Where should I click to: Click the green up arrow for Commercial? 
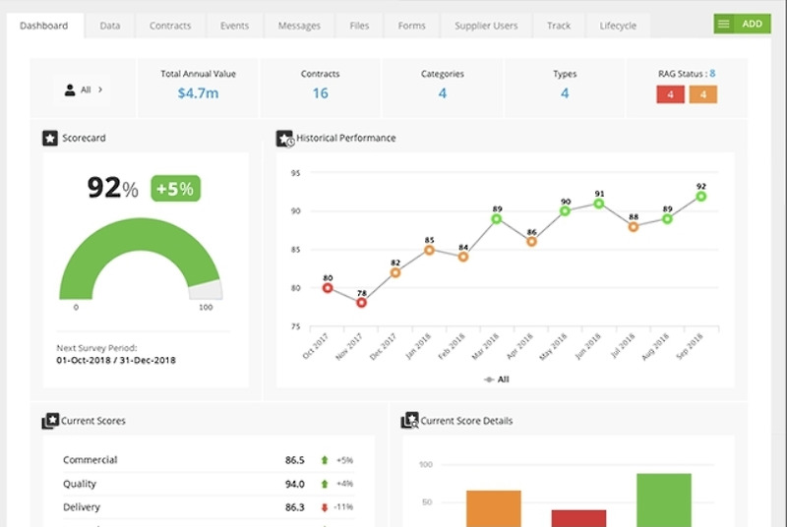tap(325, 460)
